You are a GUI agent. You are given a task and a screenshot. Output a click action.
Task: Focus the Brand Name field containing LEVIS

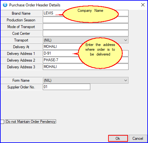tap(85, 13)
